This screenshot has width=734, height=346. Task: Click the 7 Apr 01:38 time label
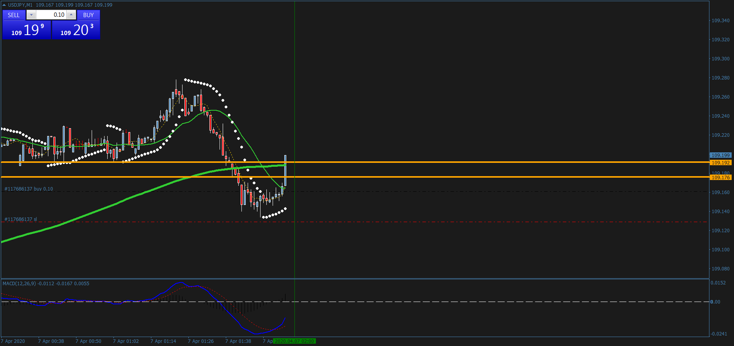(x=238, y=341)
